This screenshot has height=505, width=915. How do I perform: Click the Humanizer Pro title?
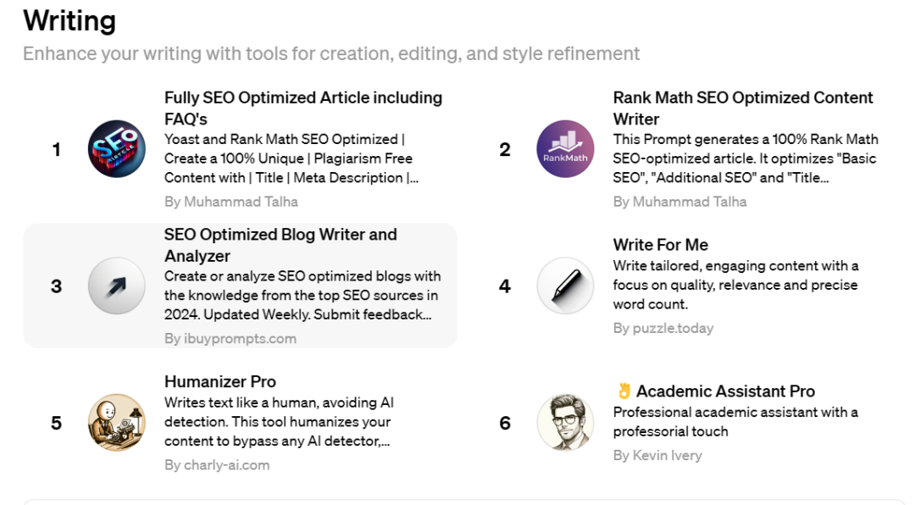point(220,381)
